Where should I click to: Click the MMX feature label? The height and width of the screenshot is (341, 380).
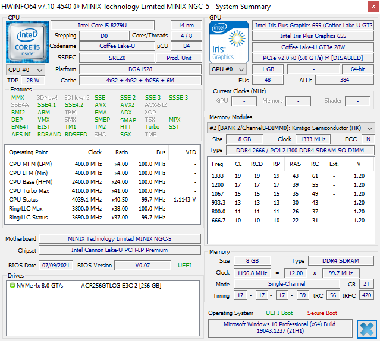click(x=18, y=98)
